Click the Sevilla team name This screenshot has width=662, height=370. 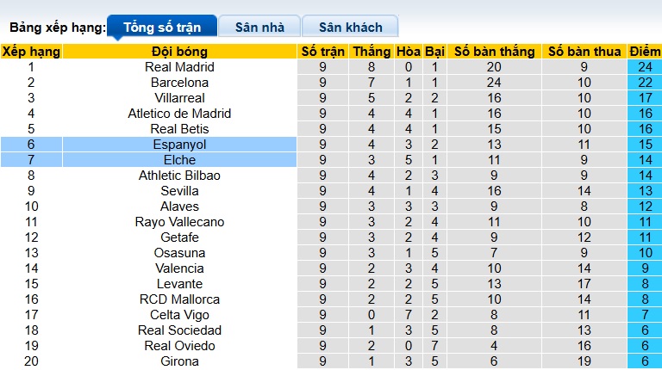click(x=179, y=191)
